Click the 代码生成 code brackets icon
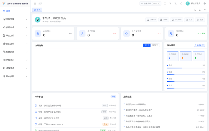The width and height of the screenshot is (209, 131). pyautogui.click(x=4, y=28)
